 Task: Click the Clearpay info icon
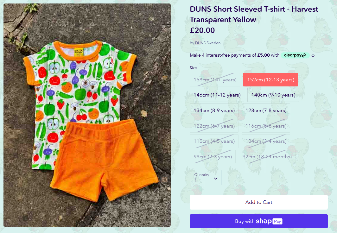point(313,55)
